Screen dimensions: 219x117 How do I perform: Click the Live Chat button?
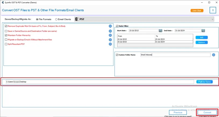coord(197,11)
